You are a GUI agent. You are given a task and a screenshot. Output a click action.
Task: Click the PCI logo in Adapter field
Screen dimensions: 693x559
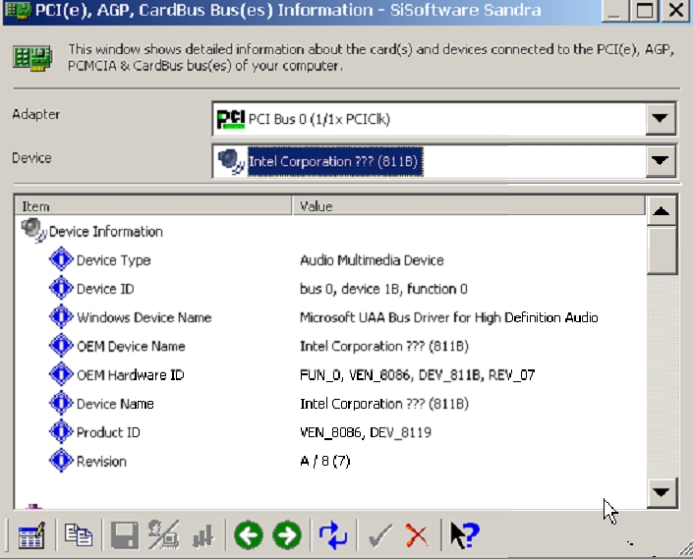coord(231,119)
